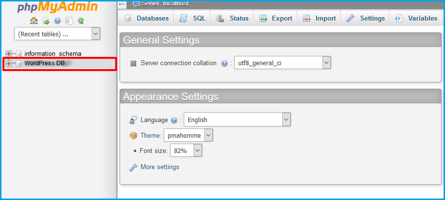Open the SQL tab
The width and height of the screenshot is (445, 200).
193,18
